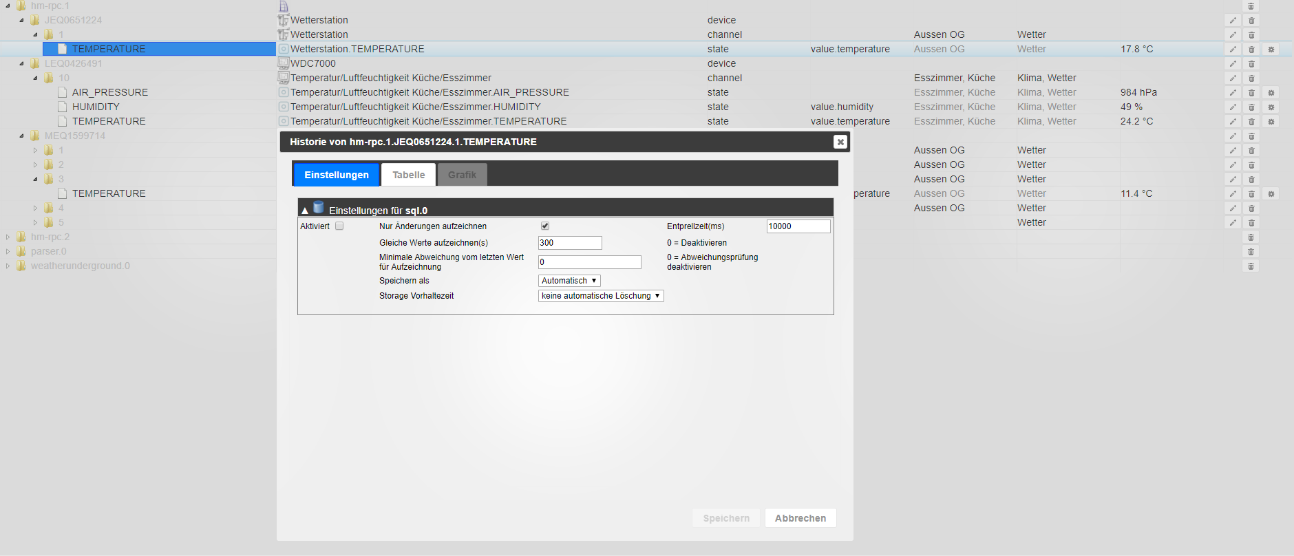Delete the JEQ0651224 device row
Image resolution: width=1294 pixels, height=556 pixels.
[x=1251, y=21]
